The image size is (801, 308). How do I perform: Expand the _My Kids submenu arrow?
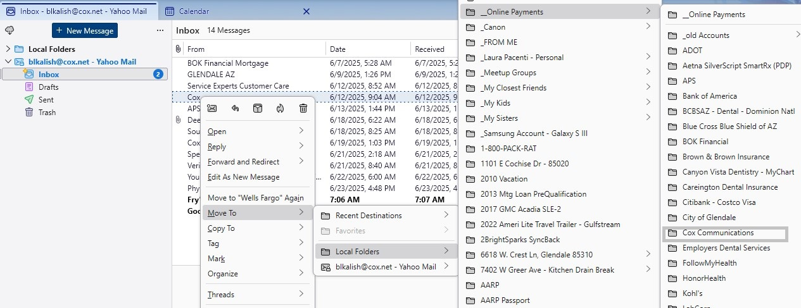[648, 102]
